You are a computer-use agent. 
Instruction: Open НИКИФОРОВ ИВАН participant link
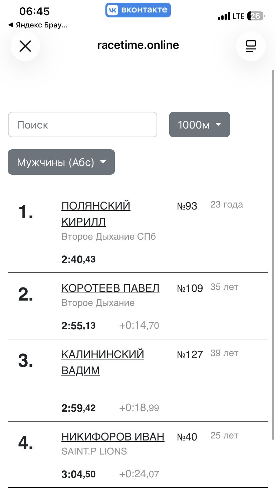[x=113, y=437]
